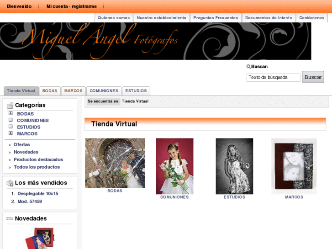Click the COMUNIONES girl photo thumbnail
Screen dimensions: 332x249
(x=175, y=166)
